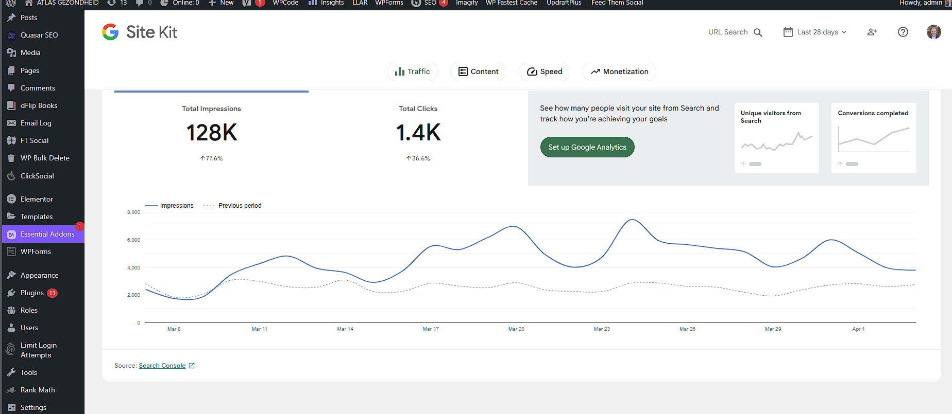952x414 pixels.
Task: Open WP Fastest Cache admin bar menu
Action: tap(512, 3)
